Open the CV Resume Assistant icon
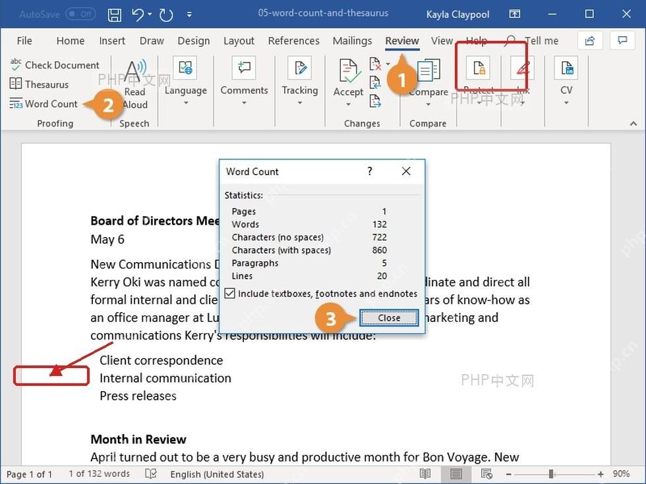The width and height of the screenshot is (646, 484). 566,68
